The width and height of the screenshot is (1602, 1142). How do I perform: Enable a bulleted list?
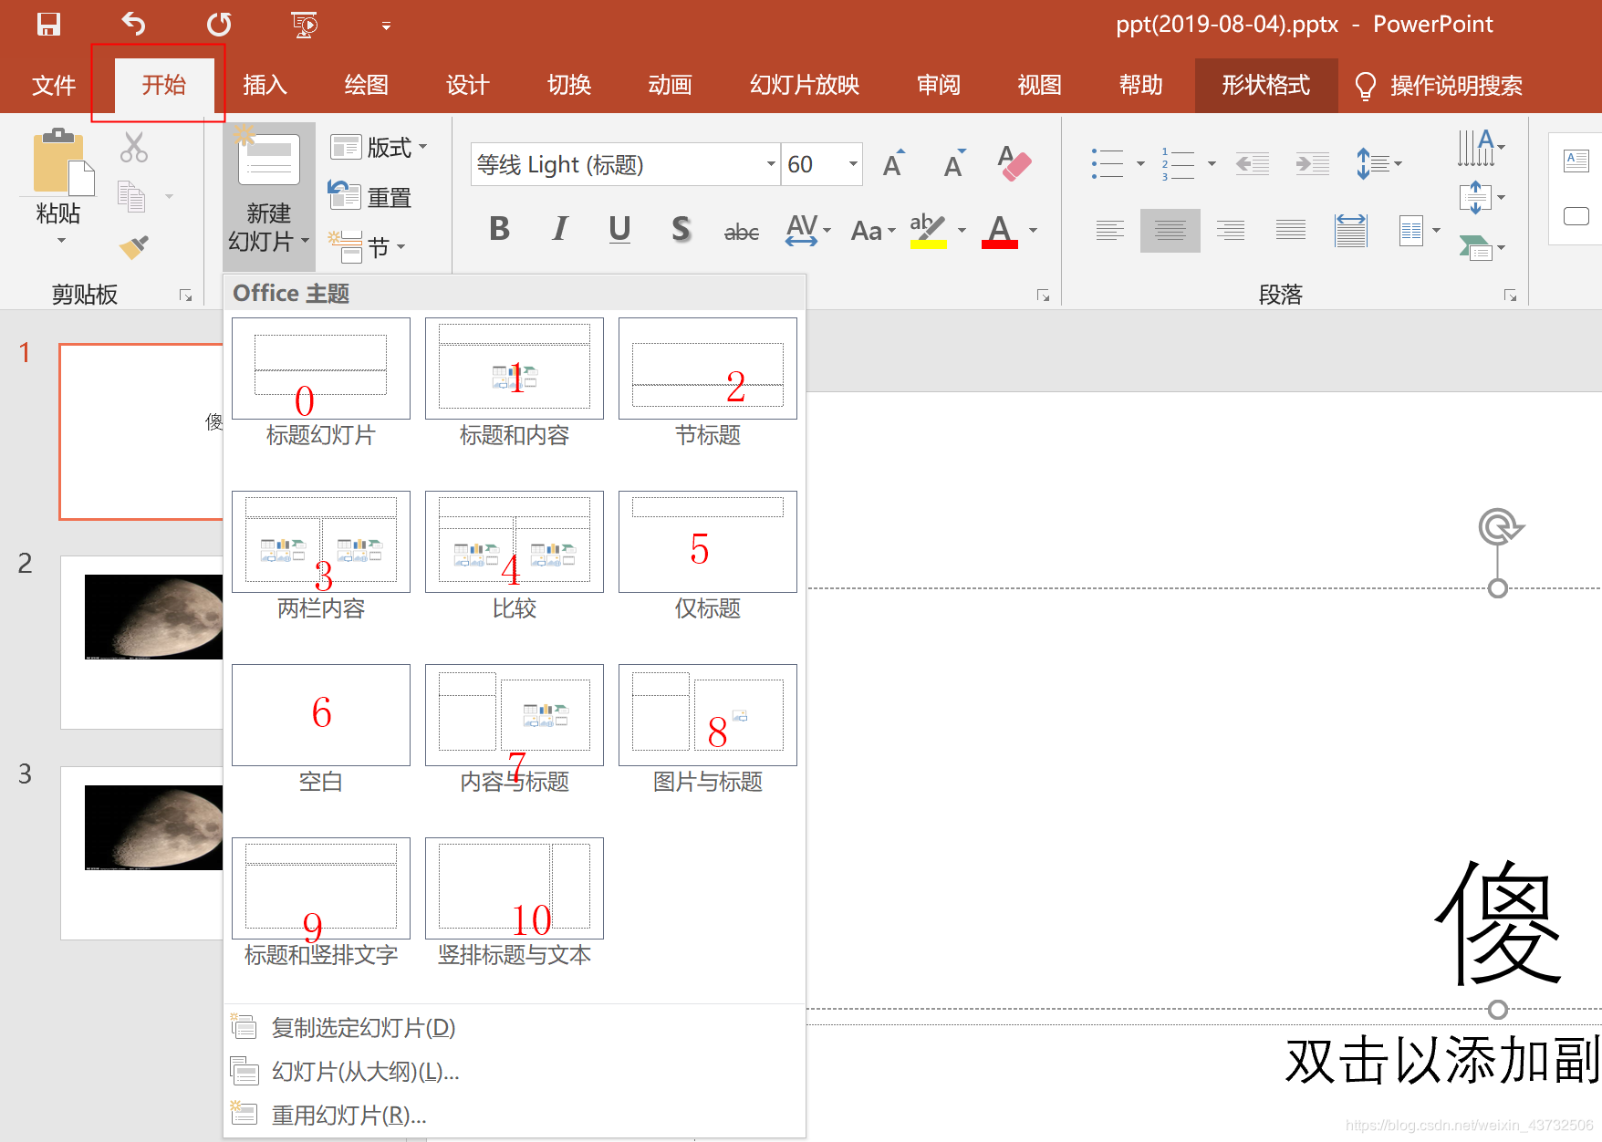(x=1107, y=163)
